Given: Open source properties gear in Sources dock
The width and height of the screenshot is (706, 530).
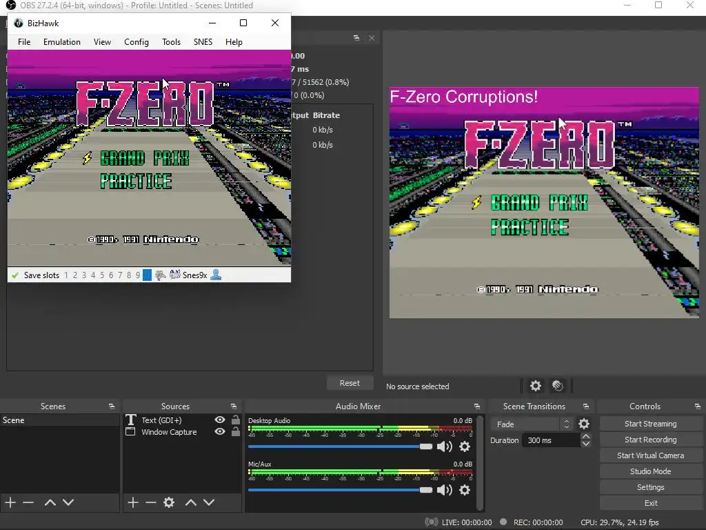Looking at the screenshot, I should [x=169, y=502].
